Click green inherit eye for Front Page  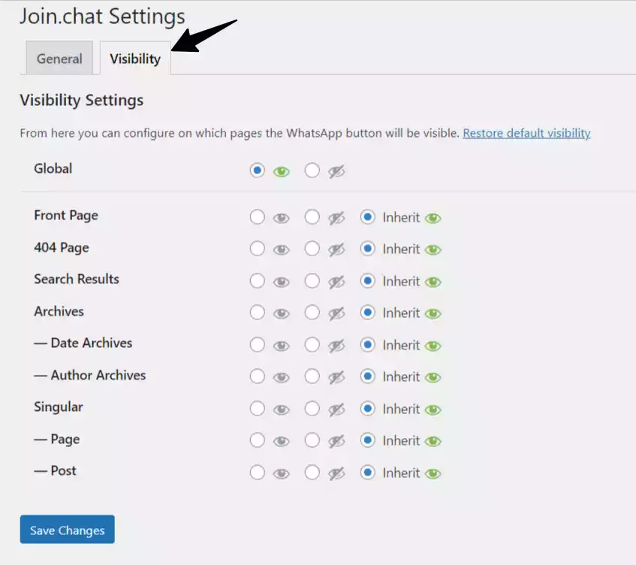[433, 219]
